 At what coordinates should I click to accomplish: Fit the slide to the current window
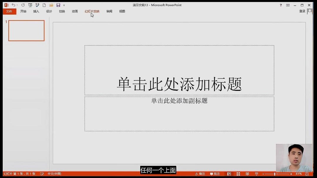tap(307, 174)
